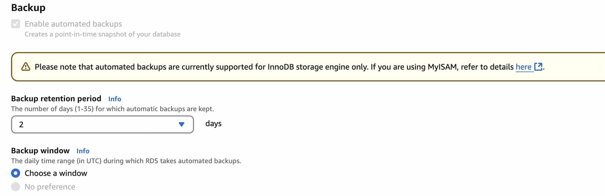Open the "here" link for MyISAM details
Screen dimensions: 605x196
point(524,67)
